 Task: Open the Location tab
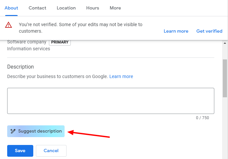pos(66,8)
